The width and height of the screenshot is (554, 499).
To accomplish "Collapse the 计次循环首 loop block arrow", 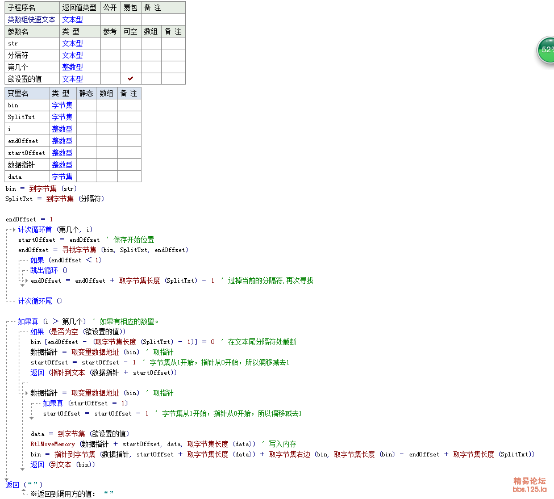I will tap(14, 230).
